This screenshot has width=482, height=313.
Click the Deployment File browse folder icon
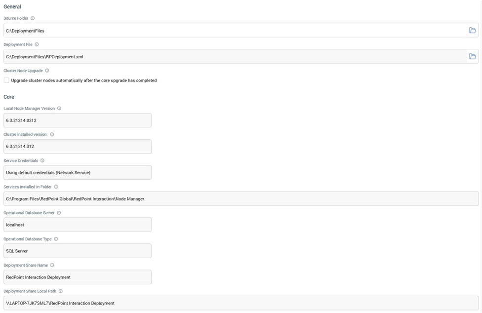point(472,56)
